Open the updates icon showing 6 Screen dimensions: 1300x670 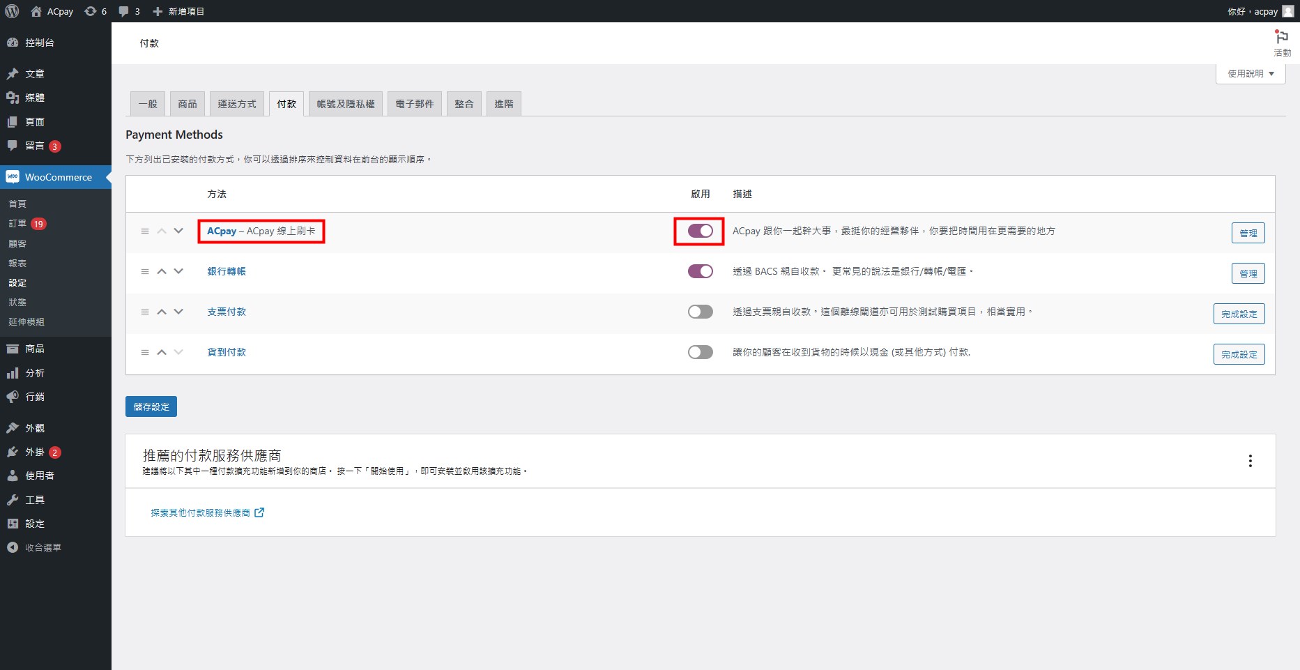[91, 11]
